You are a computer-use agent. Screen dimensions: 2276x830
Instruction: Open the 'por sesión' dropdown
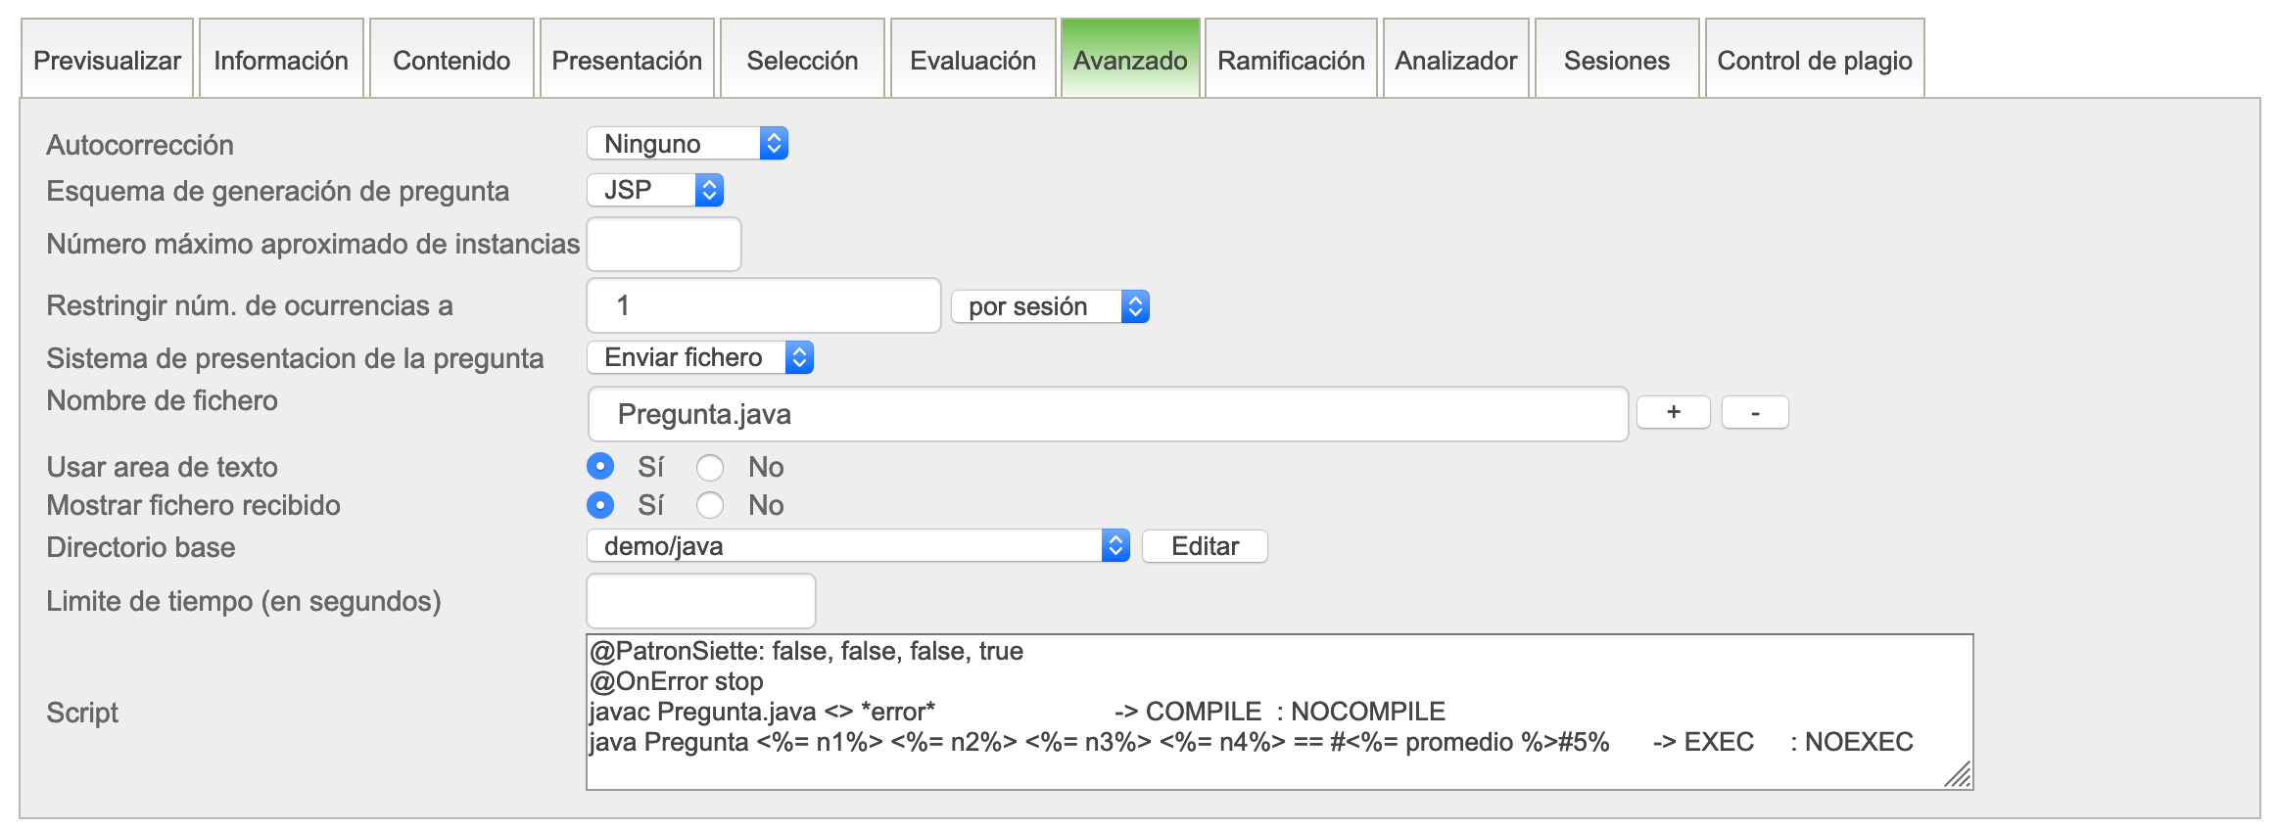click(1049, 306)
